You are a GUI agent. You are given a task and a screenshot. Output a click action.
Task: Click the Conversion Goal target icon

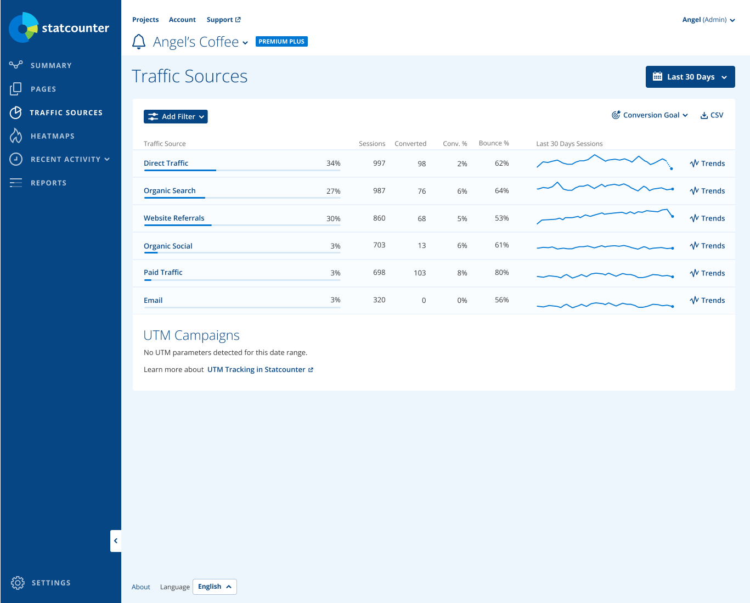pyautogui.click(x=616, y=115)
